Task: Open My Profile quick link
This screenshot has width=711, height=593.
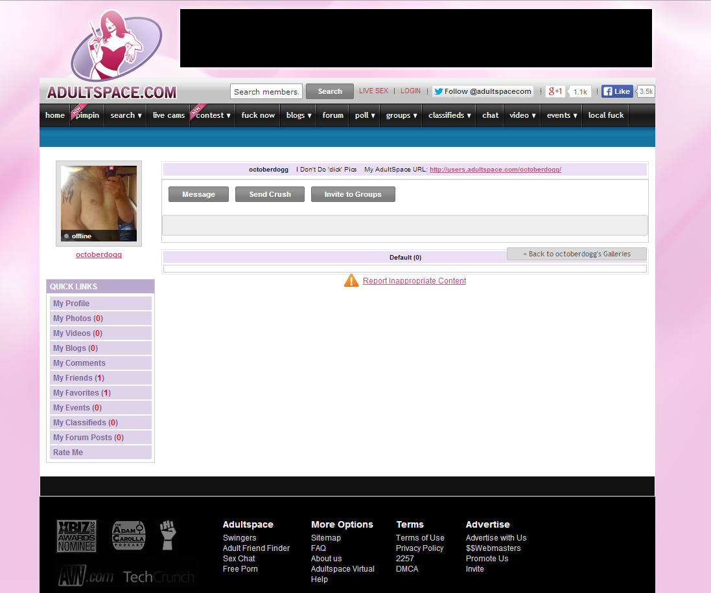Action: click(x=100, y=304)
